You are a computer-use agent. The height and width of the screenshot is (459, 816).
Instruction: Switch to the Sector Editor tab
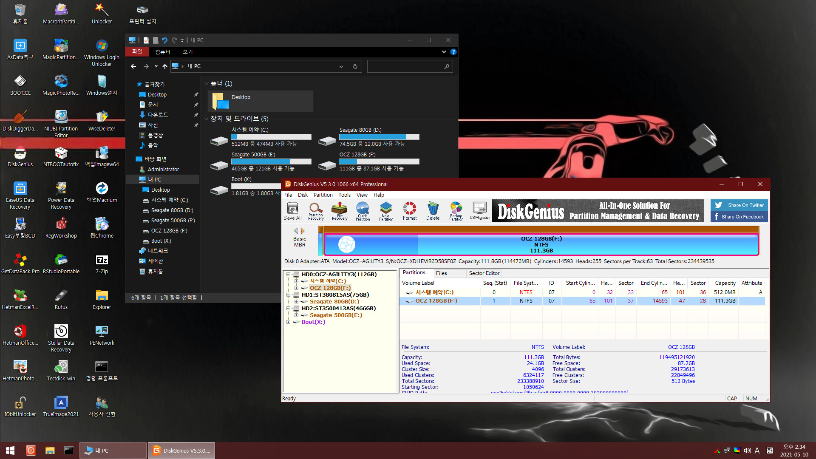coord(484,273)
